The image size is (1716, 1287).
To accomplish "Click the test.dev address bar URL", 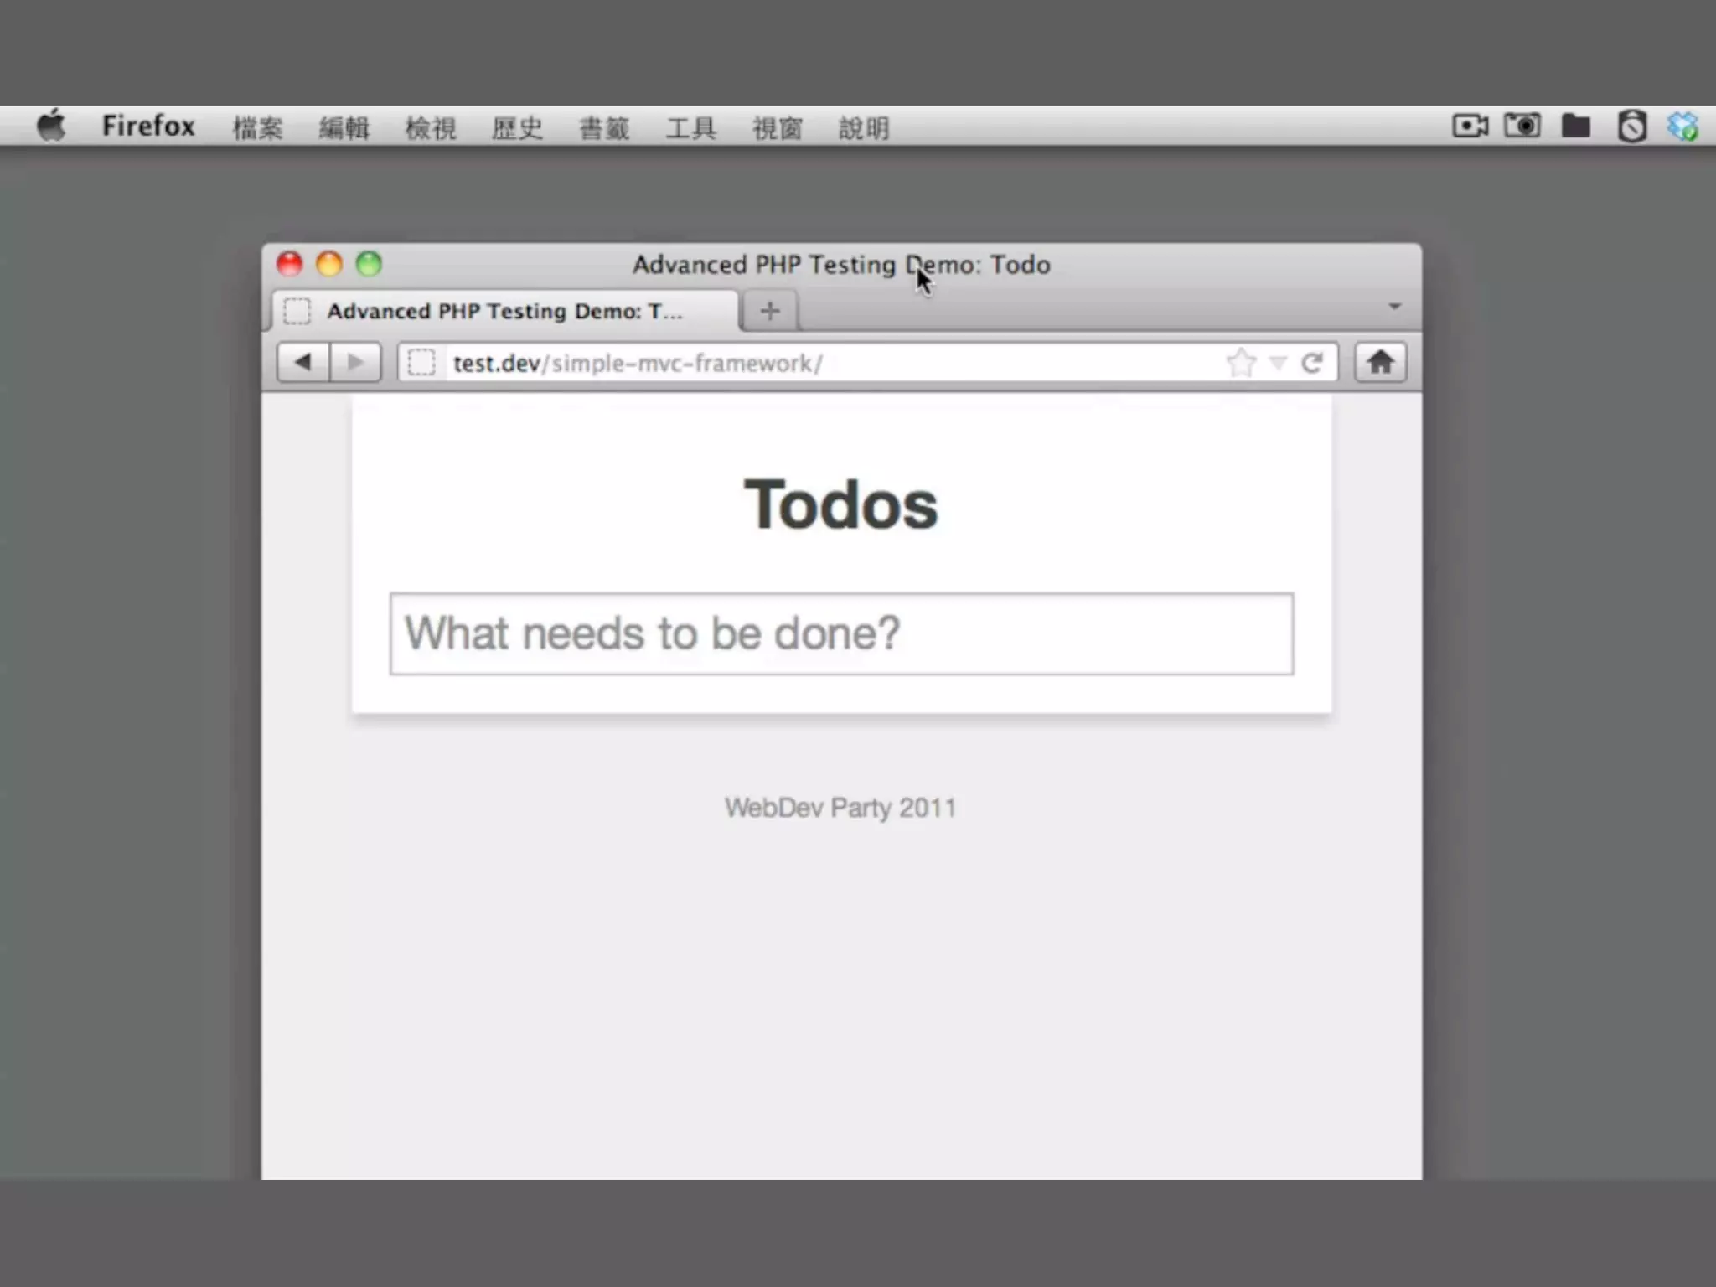I will click(x=637, y=363).
